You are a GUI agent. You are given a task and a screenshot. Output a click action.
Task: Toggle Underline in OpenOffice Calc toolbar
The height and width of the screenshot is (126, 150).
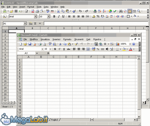pyautogui.click(x=63, y=16)
